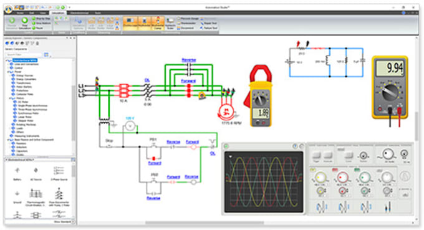Select the Slow Motion simulation option
Screen dimensions: 424x230
41,23
